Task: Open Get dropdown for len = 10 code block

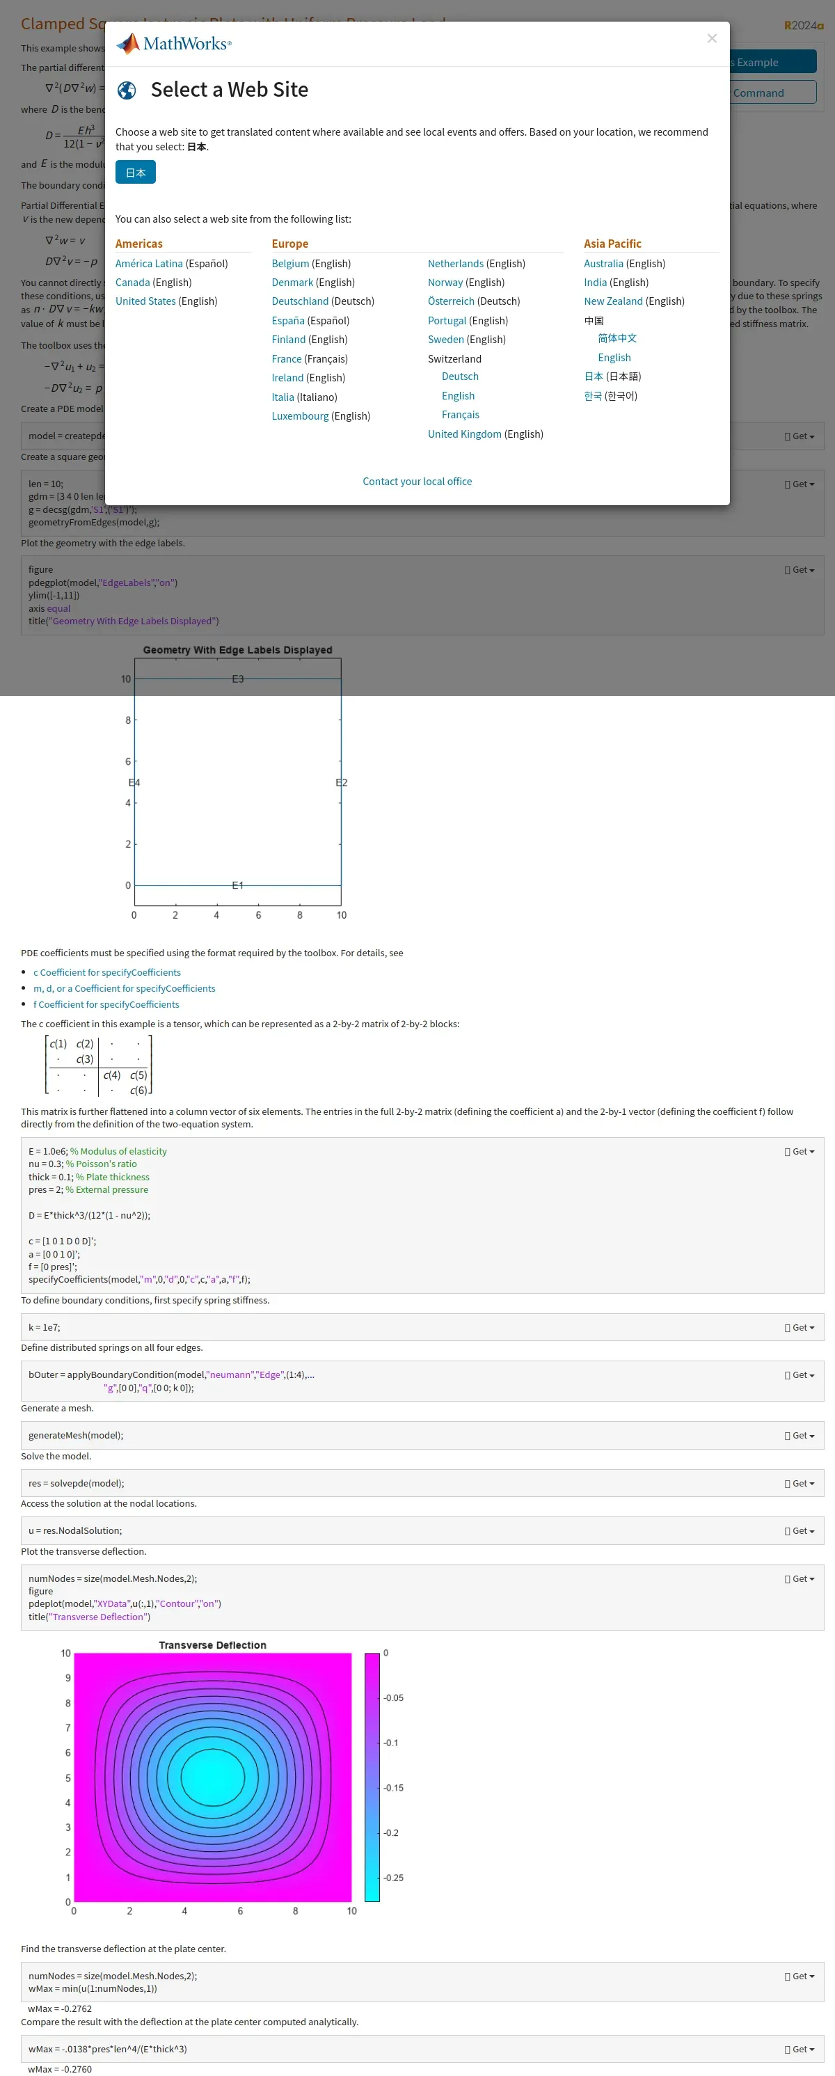Action: tap(800, 484)
